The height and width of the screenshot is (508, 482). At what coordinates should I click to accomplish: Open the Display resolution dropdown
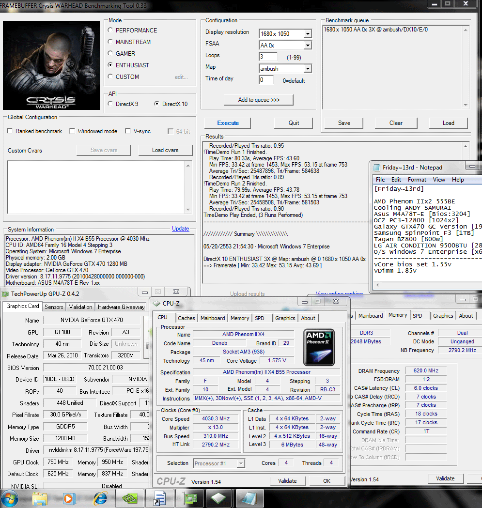pyautogui.click(x=308, y=34)
